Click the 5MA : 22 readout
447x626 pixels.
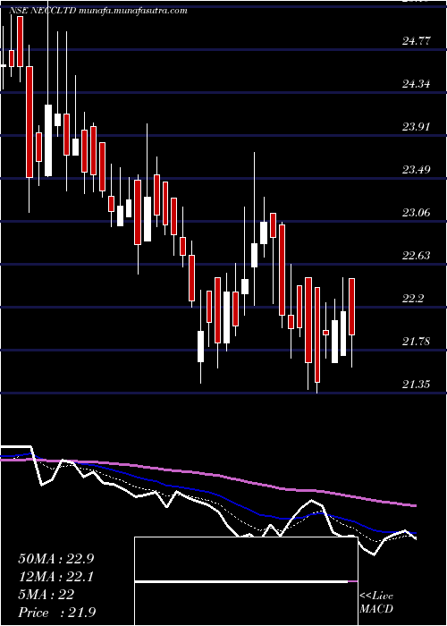coord(46,595)
